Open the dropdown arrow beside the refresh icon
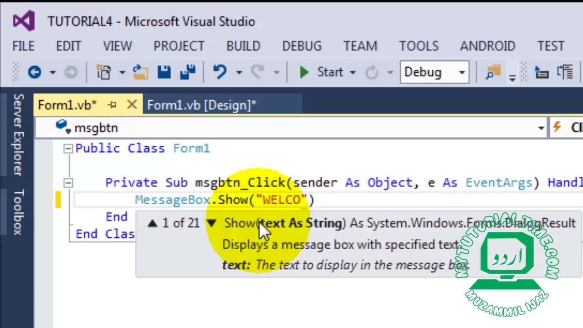The image size is (583, 328). pyautogui.click(x=390, y=73)
